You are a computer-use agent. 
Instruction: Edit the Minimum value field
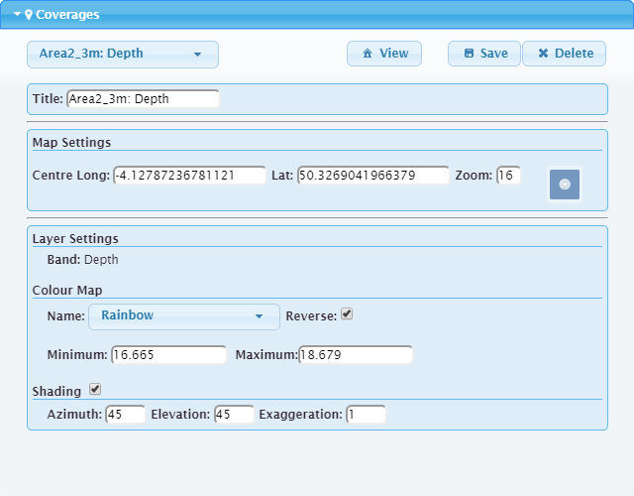(168, 355)
